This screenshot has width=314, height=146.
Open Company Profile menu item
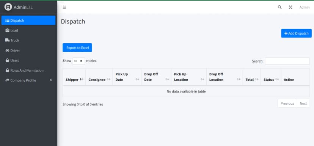28,80
